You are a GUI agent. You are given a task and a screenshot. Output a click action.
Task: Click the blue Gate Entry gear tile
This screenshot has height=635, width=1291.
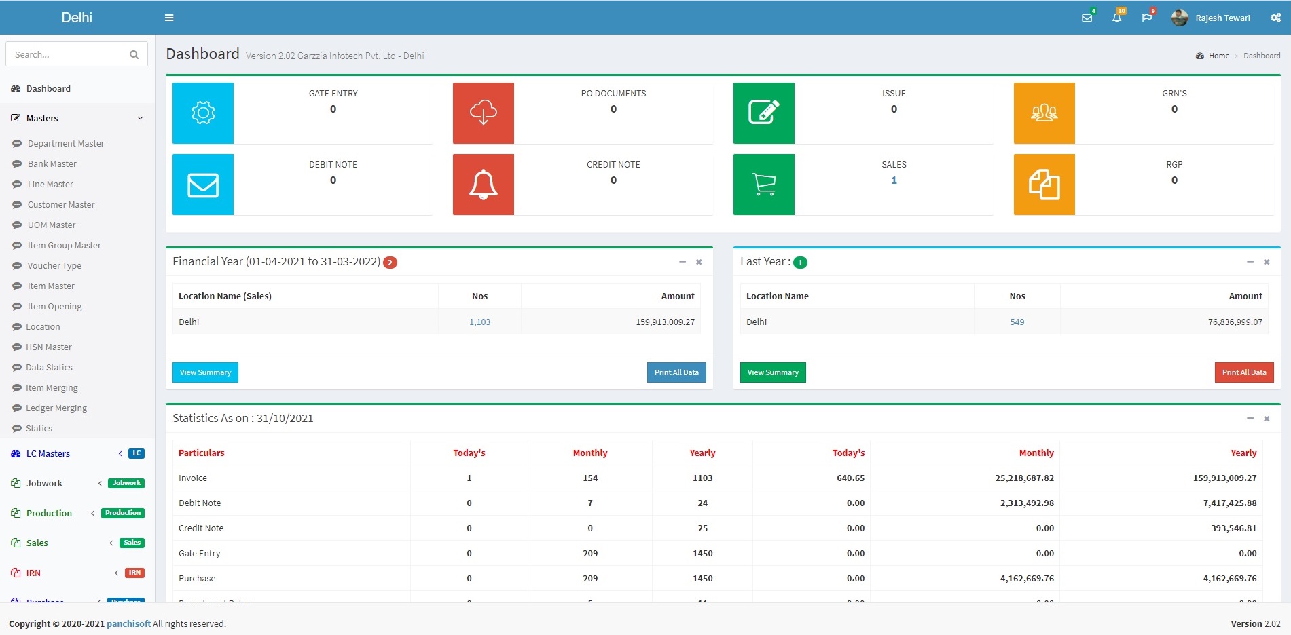(203, 113)
